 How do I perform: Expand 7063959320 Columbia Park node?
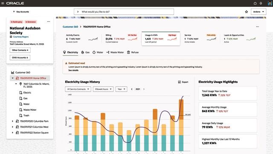point(12,121)
